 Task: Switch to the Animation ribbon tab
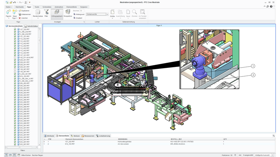[x=59, y=7]
